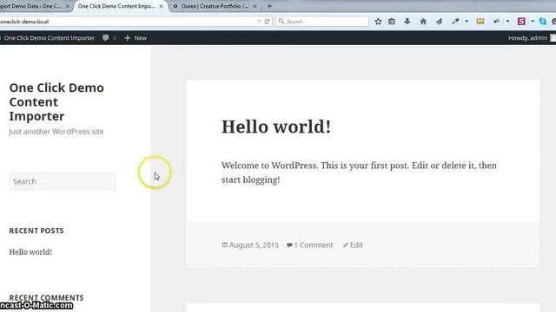Open the bookmarks list clipboard icon
This screenshot has height=312, width=556.
pos(392,22)
